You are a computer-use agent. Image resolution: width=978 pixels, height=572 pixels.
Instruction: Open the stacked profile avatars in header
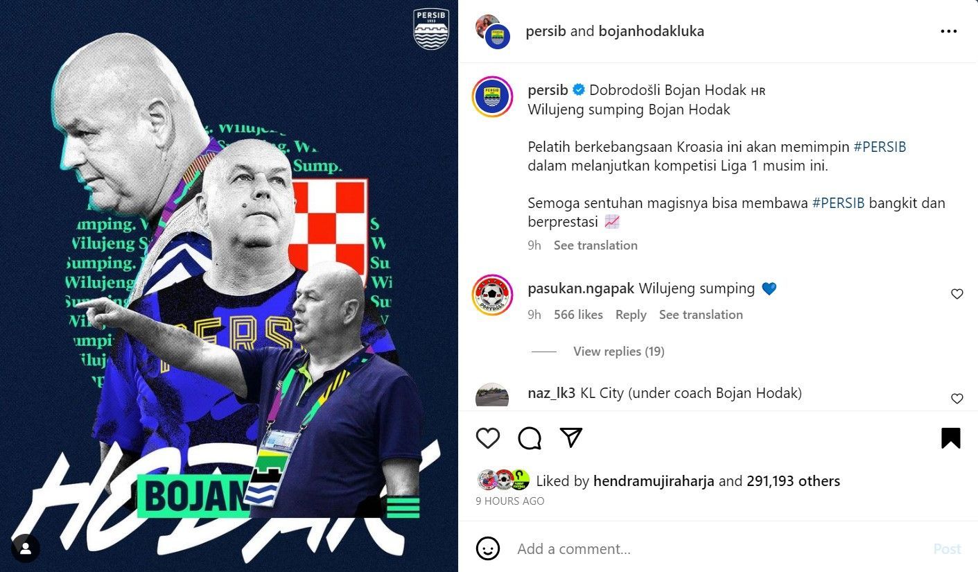(493, 31)
